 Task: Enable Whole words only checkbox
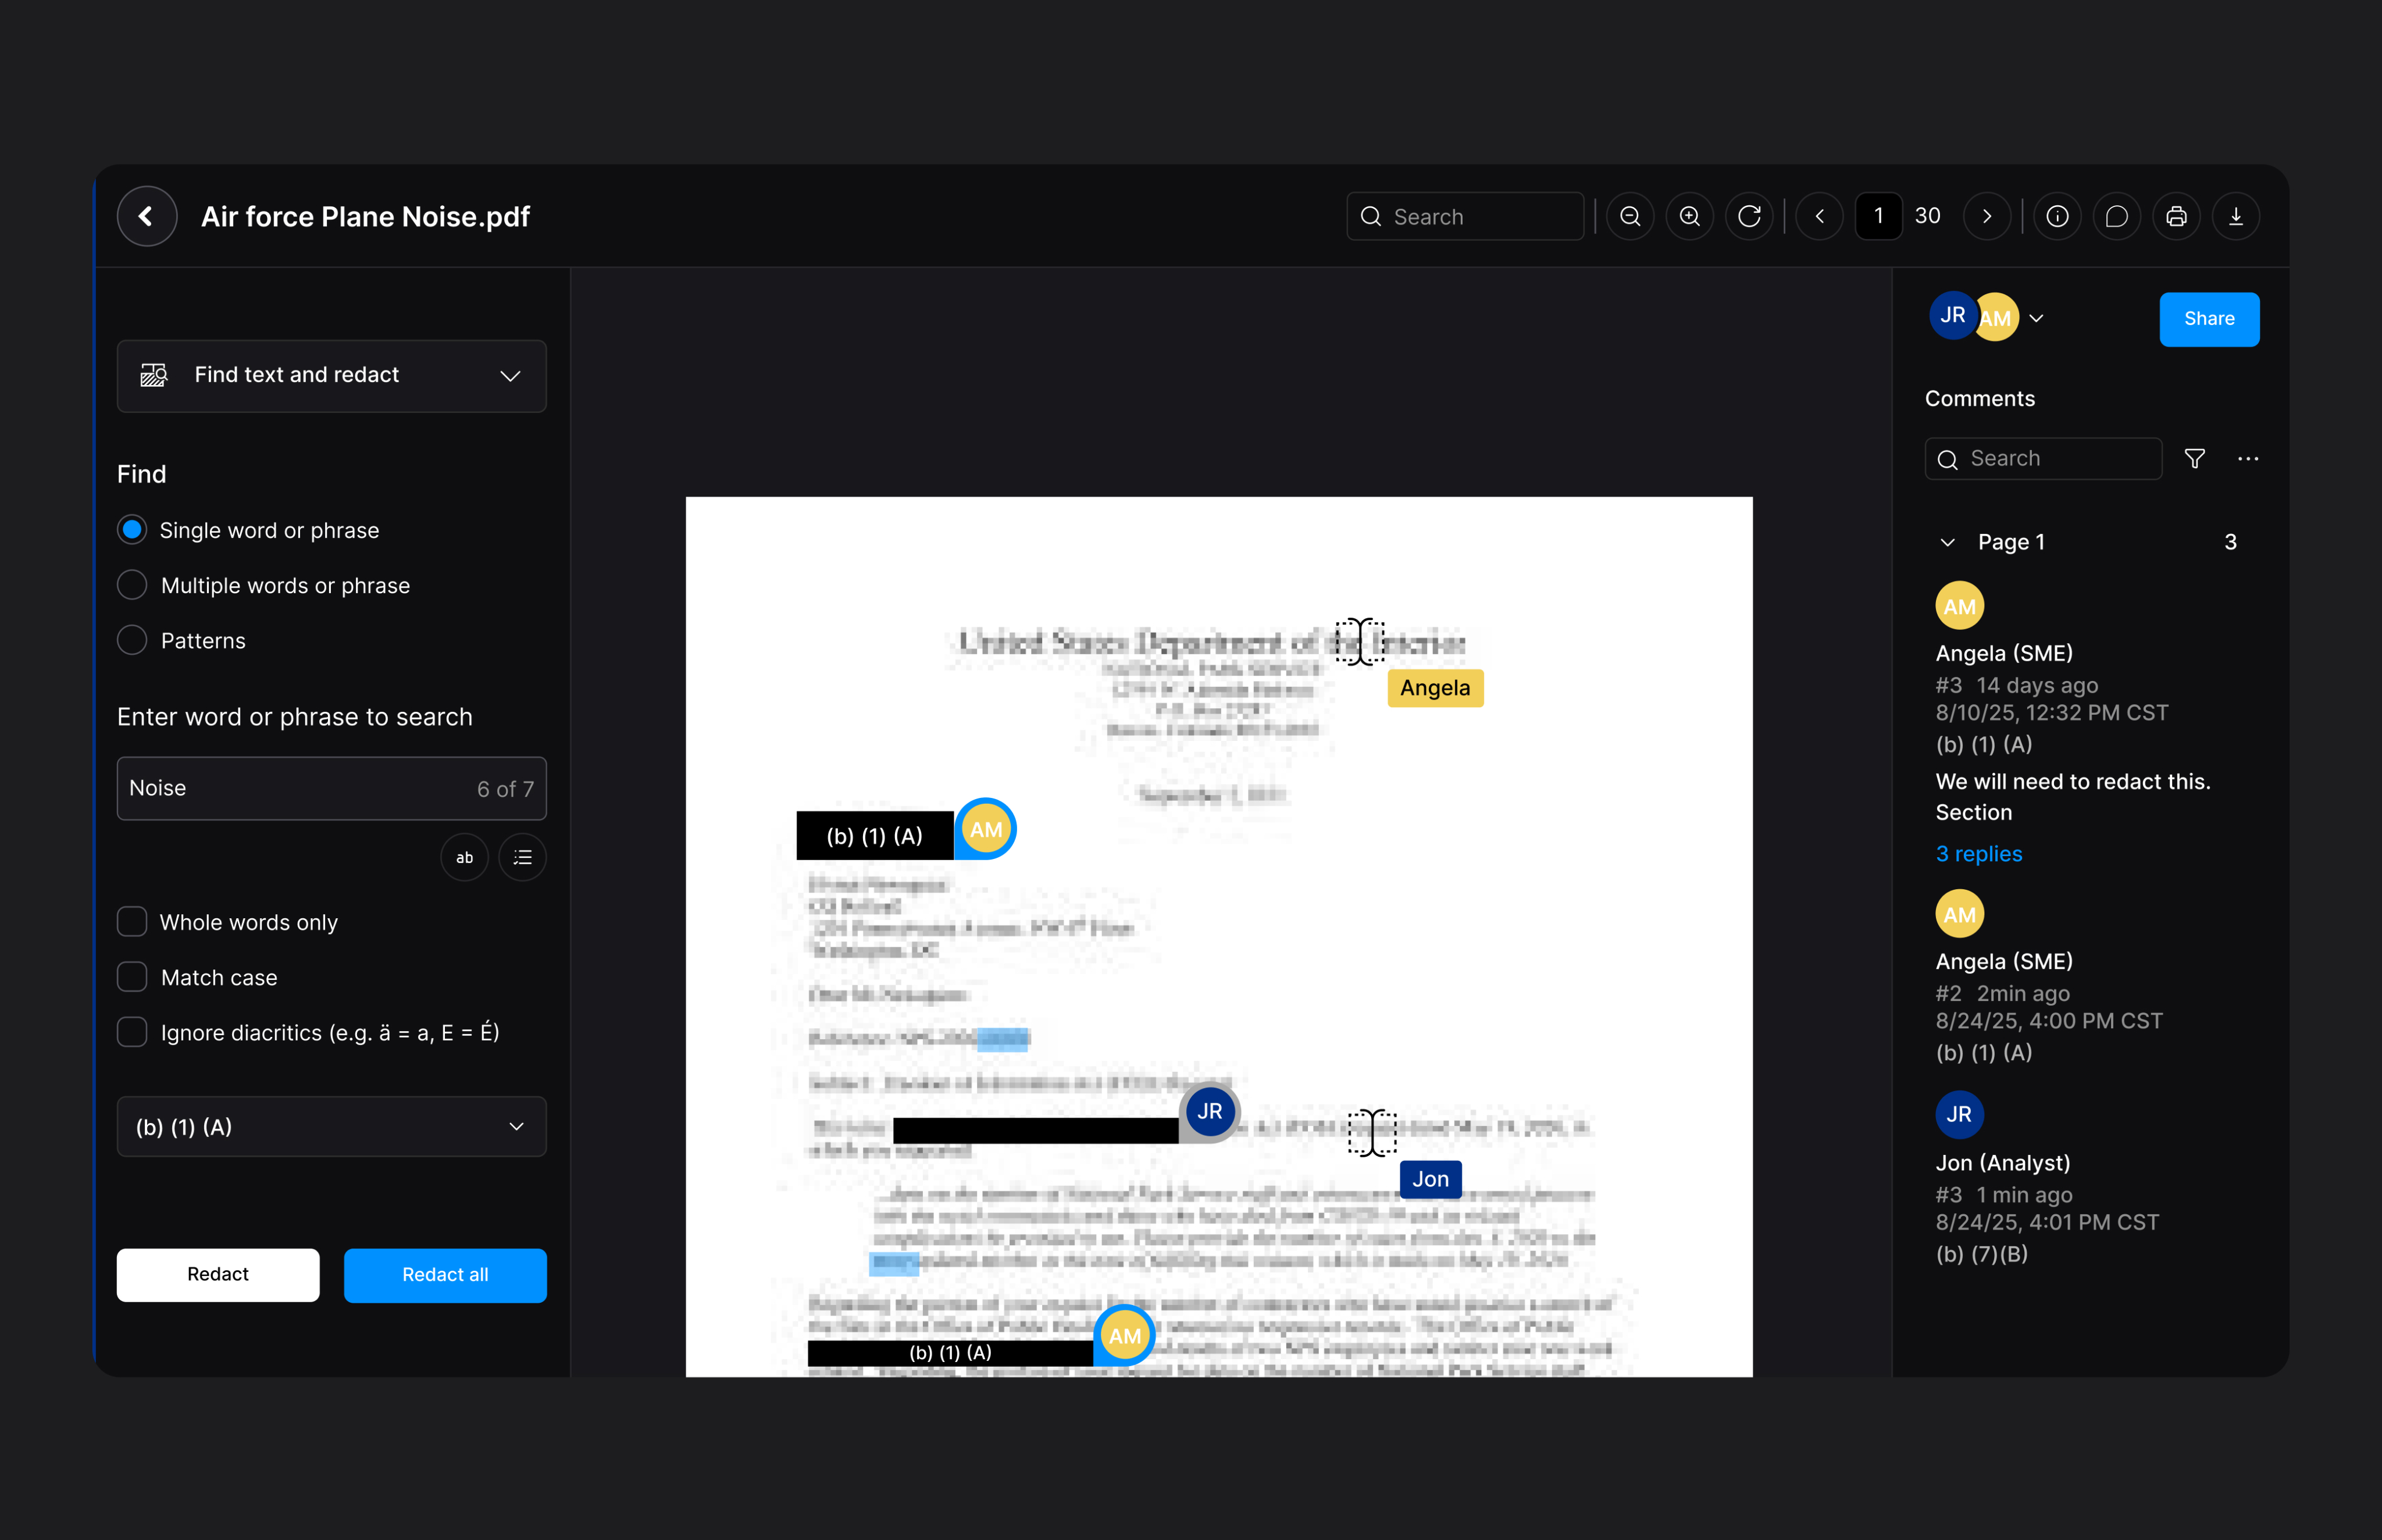[132, 922]
